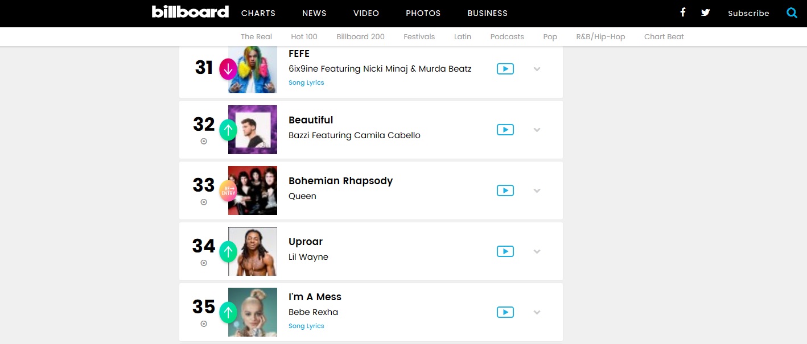Click the Billboard logo
The height and width of the screenshot is (344, 807).
click(190, 12)
